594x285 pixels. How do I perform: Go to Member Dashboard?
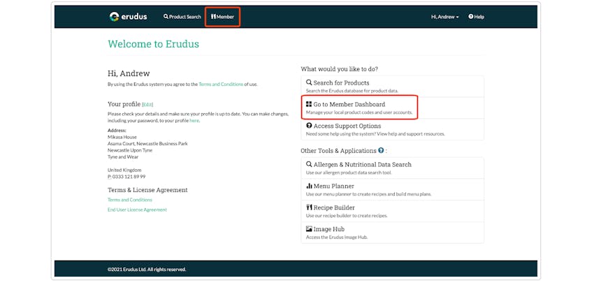pyautogui.click(x=393, y=108)
